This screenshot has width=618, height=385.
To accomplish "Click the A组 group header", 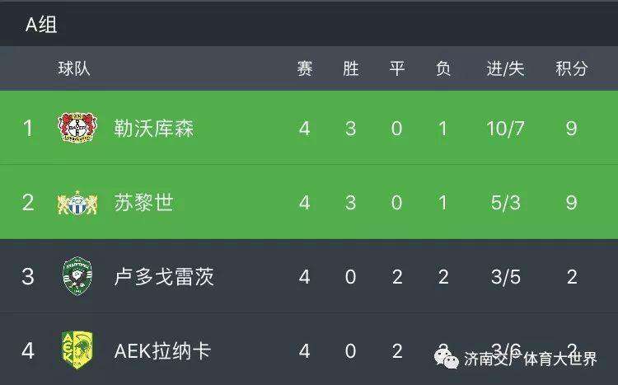I will (40, 25).
